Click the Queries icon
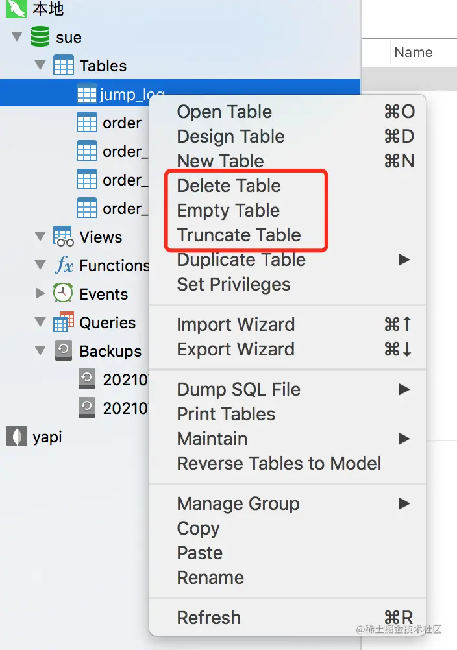457x650 pixels. pyautogui.click(x=64, y=322)
